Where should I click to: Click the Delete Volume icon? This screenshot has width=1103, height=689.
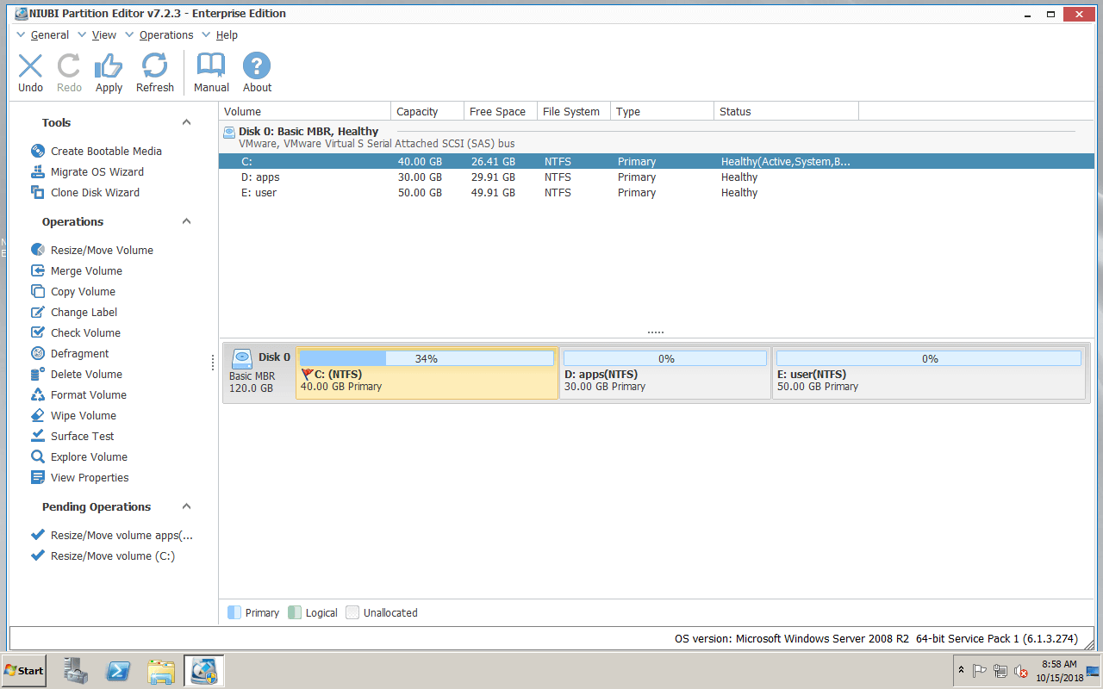click(x=38, y=374)
